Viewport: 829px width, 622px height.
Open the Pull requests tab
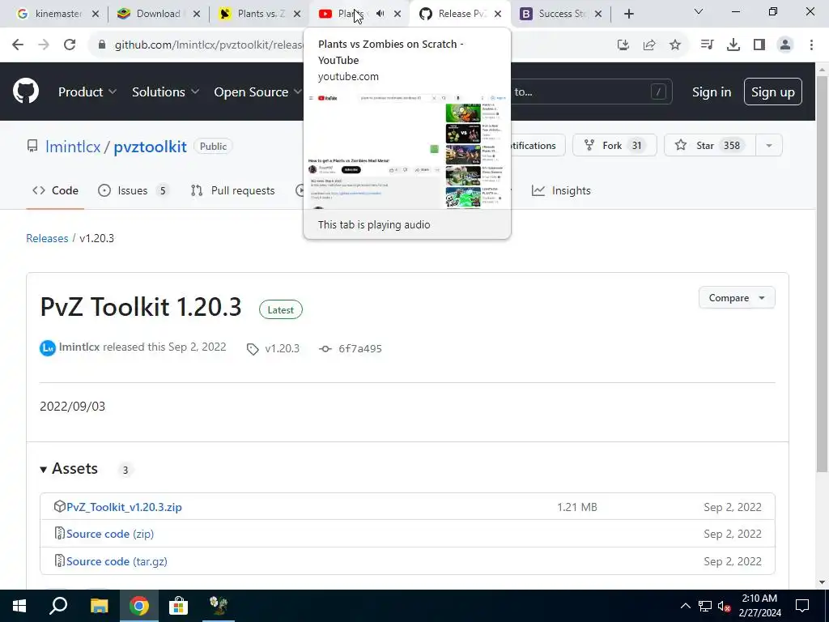click(232, 190)
